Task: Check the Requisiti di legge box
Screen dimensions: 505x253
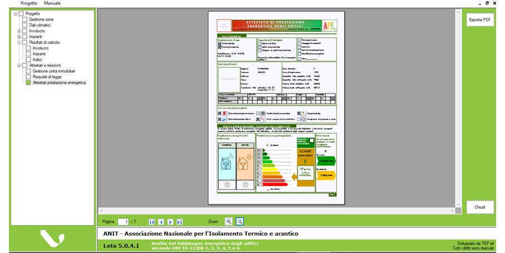Action: pos(28,77)
